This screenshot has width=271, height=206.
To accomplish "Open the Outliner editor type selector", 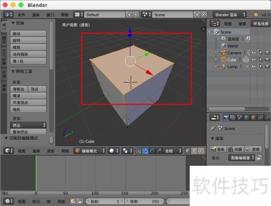I will point(215,23).
